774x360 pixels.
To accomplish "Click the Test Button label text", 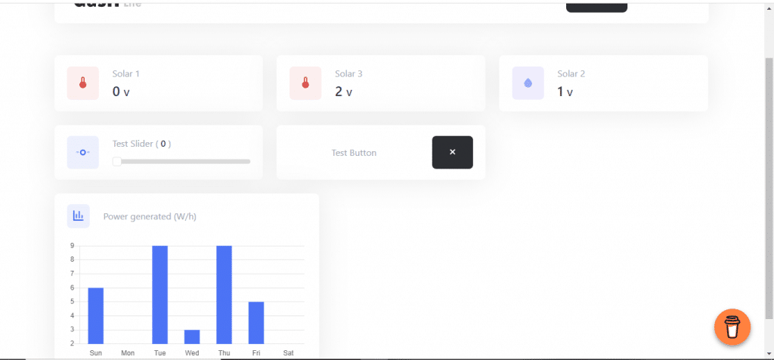I will pyautogui.click(x=354, y=153).
